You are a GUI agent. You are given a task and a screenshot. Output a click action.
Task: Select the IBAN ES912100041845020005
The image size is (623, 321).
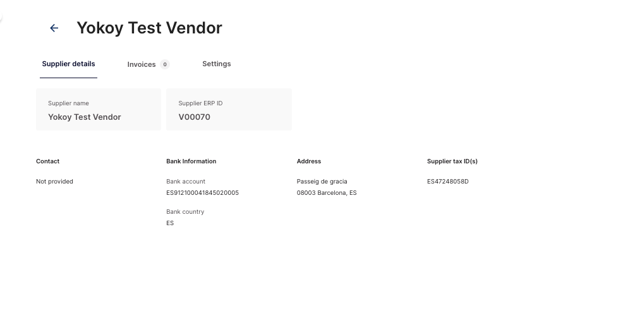point(203,193)
